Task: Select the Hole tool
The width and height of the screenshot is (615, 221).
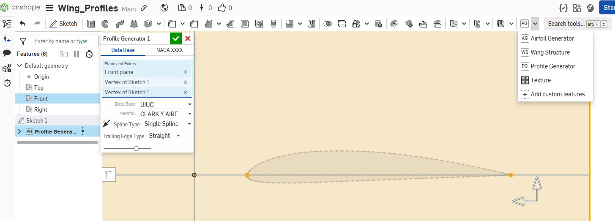Action: (259, 24)
